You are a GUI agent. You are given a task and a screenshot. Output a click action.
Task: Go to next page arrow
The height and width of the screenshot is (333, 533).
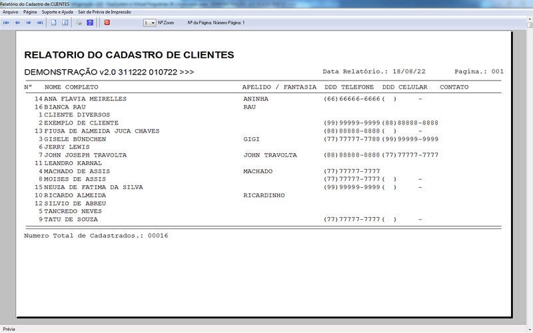[29, 23]
